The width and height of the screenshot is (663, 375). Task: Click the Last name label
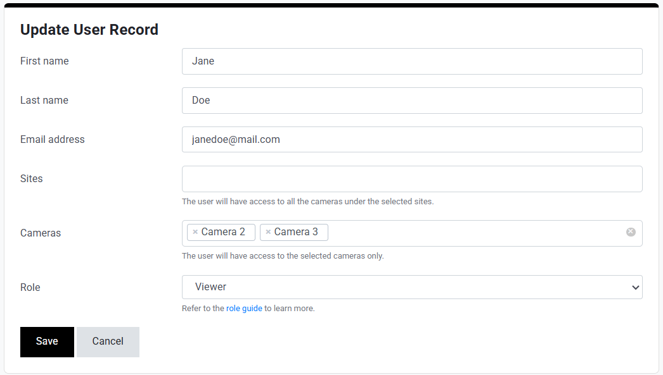pyautogui.click(x=44, y=101)
